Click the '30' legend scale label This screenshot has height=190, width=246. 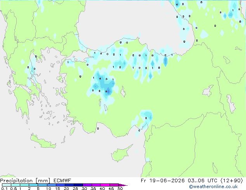pos(84,188)
